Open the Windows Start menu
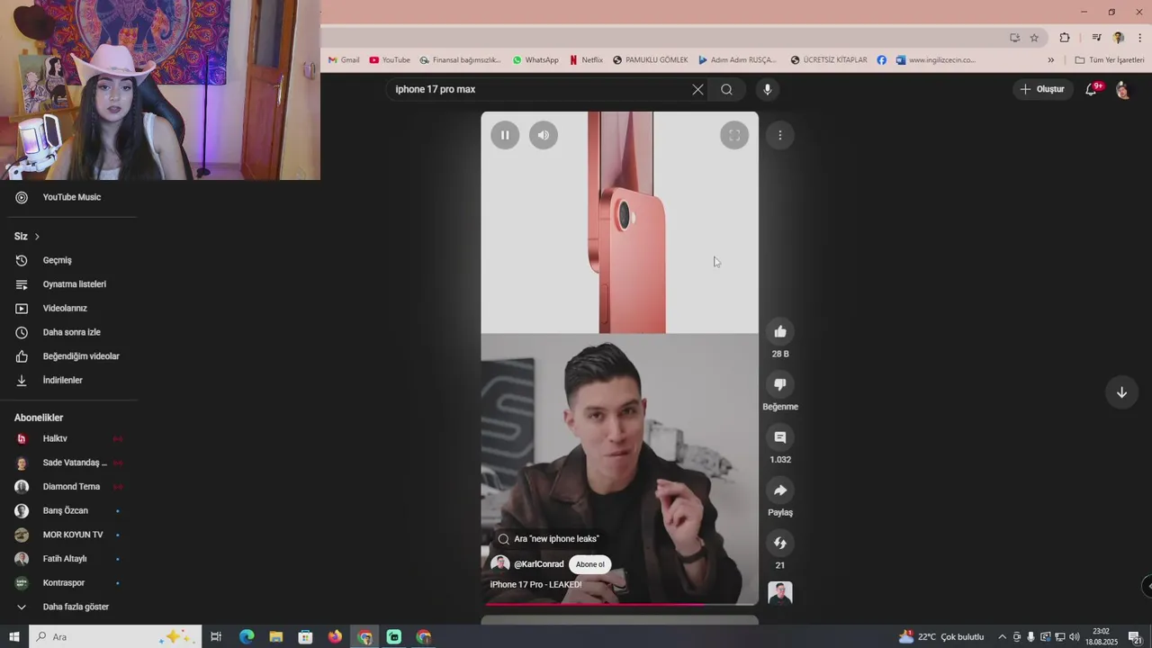The image size is (1152, 648). (x=13, y=637)
